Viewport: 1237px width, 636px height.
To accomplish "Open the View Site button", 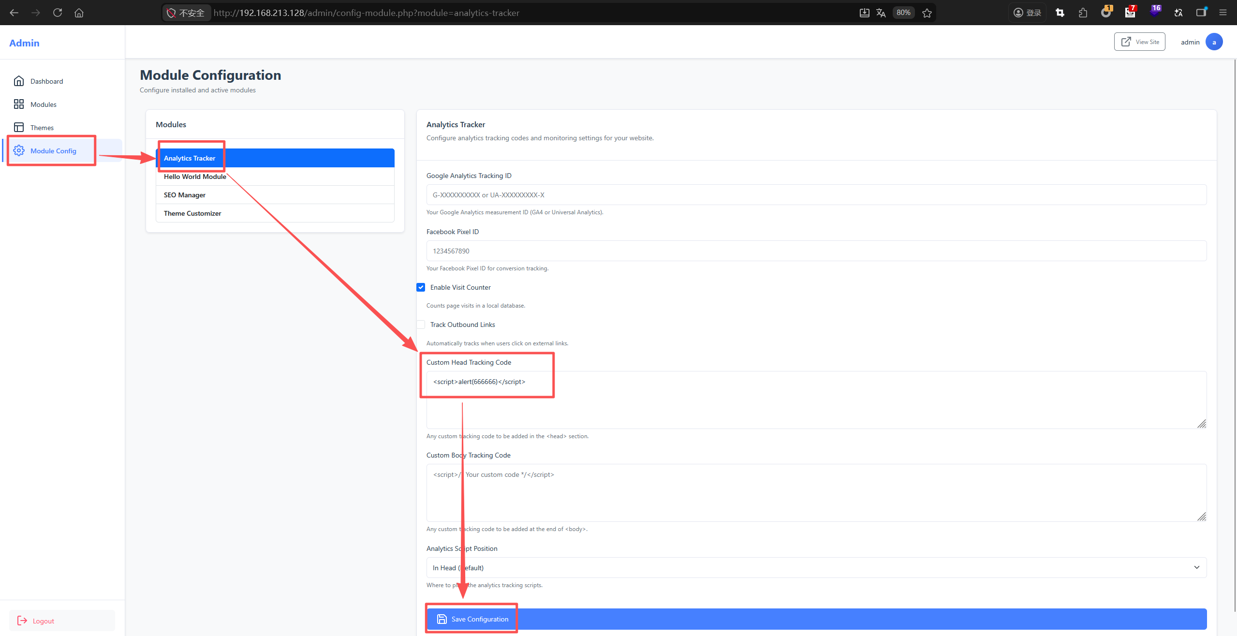I will [x=1139, y=42].
